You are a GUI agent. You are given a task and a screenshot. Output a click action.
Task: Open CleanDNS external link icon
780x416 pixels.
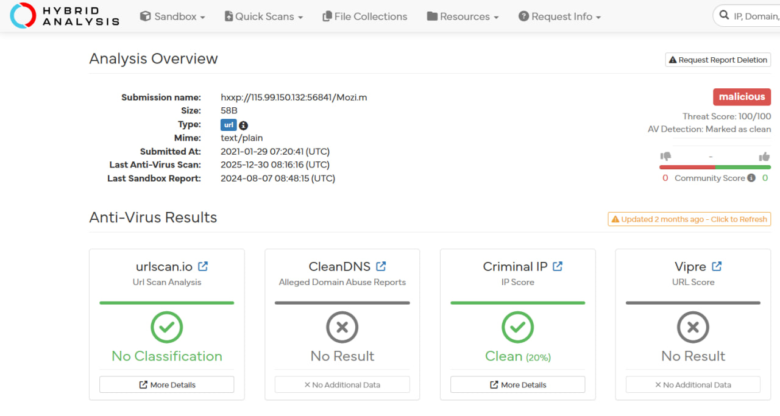click(x=381, y=266)
